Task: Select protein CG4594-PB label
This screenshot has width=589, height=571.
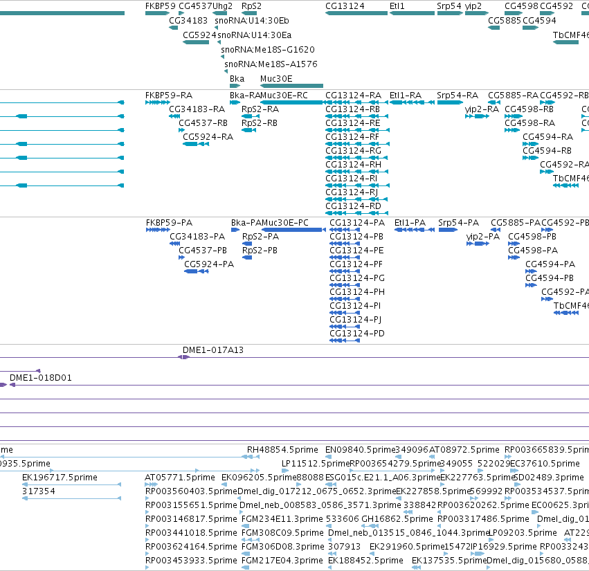Action: click(x=550, y=278)
